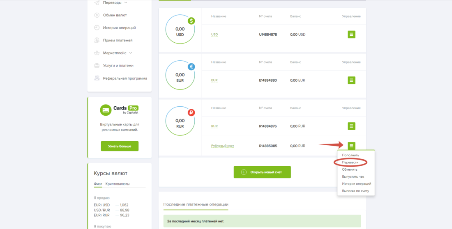Click account number U14884878
452x229 pixels.
pyautogui.click(x=268, y=34)
